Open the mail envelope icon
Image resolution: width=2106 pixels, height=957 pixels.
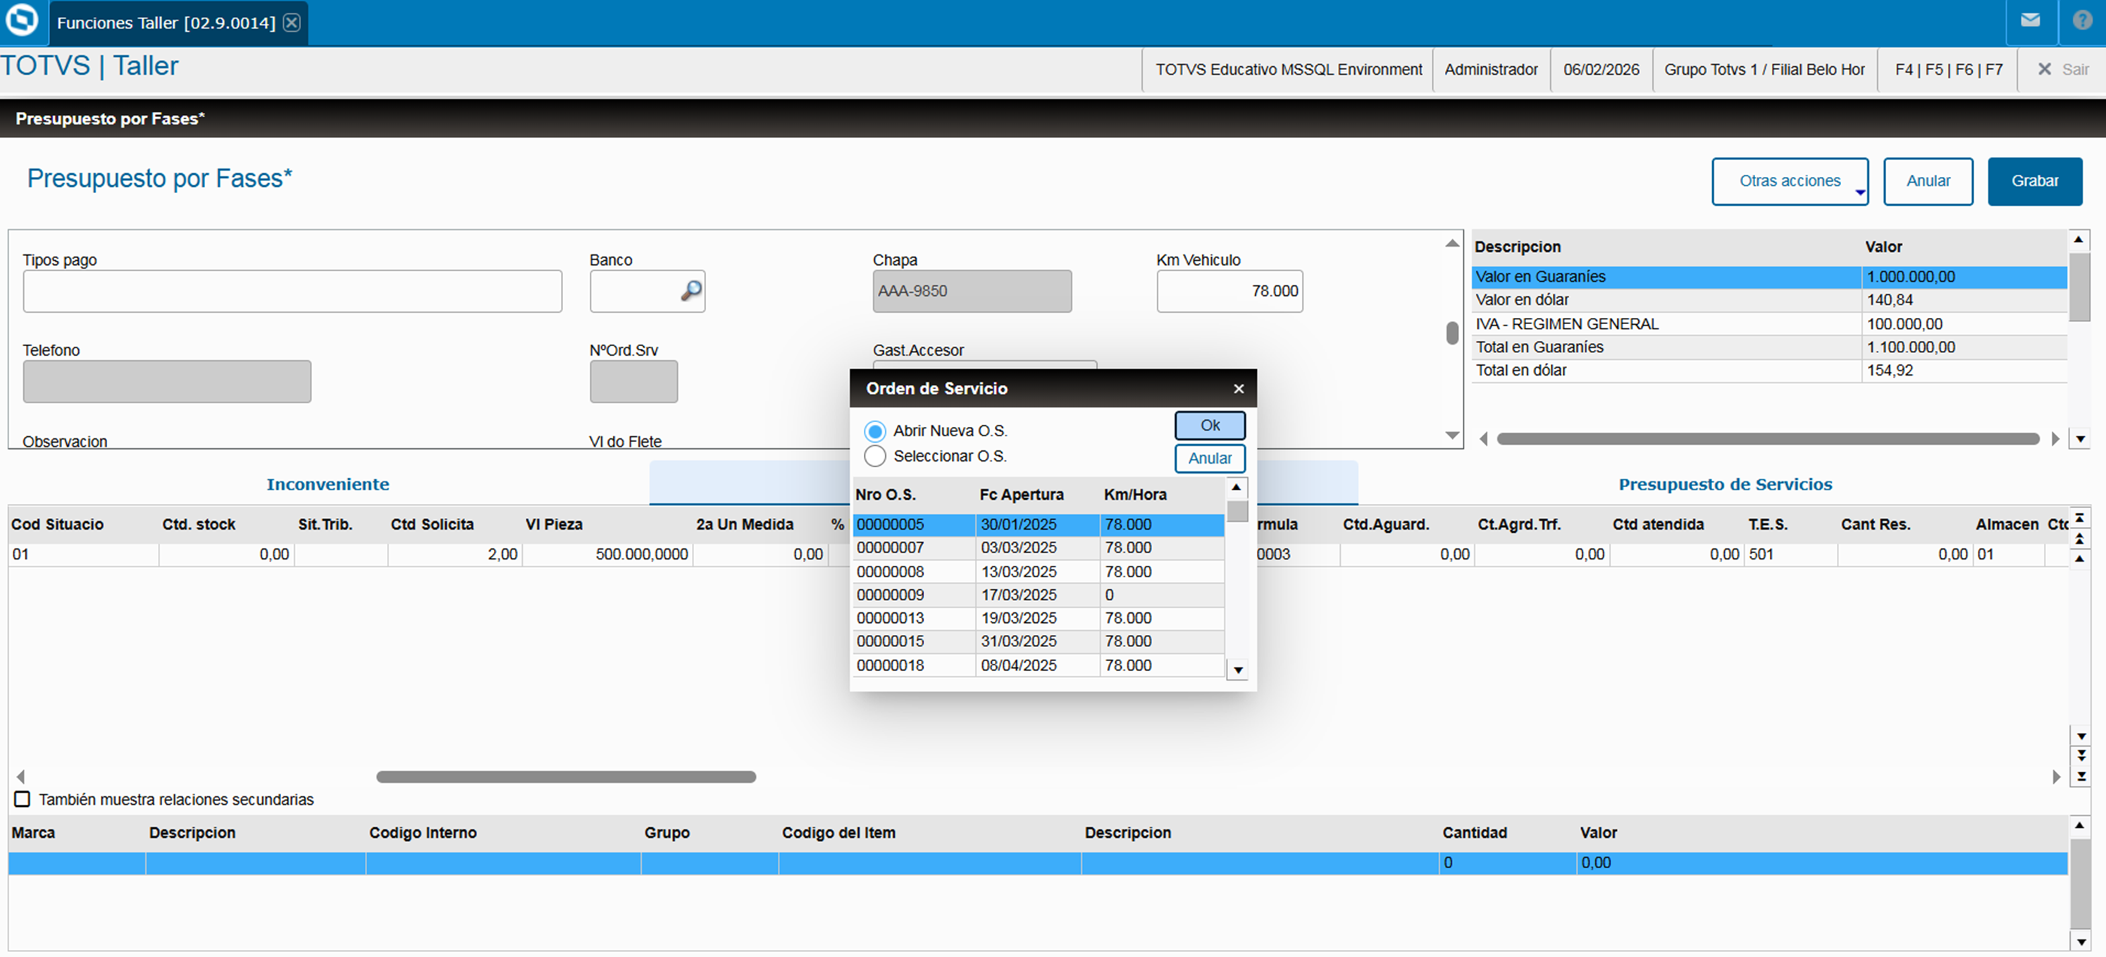(2030, 21)
